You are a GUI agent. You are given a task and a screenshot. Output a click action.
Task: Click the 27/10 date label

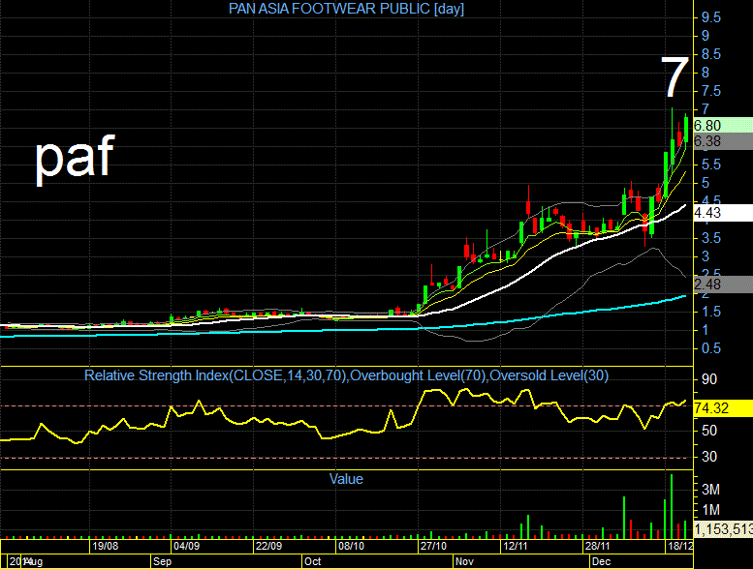433,546
